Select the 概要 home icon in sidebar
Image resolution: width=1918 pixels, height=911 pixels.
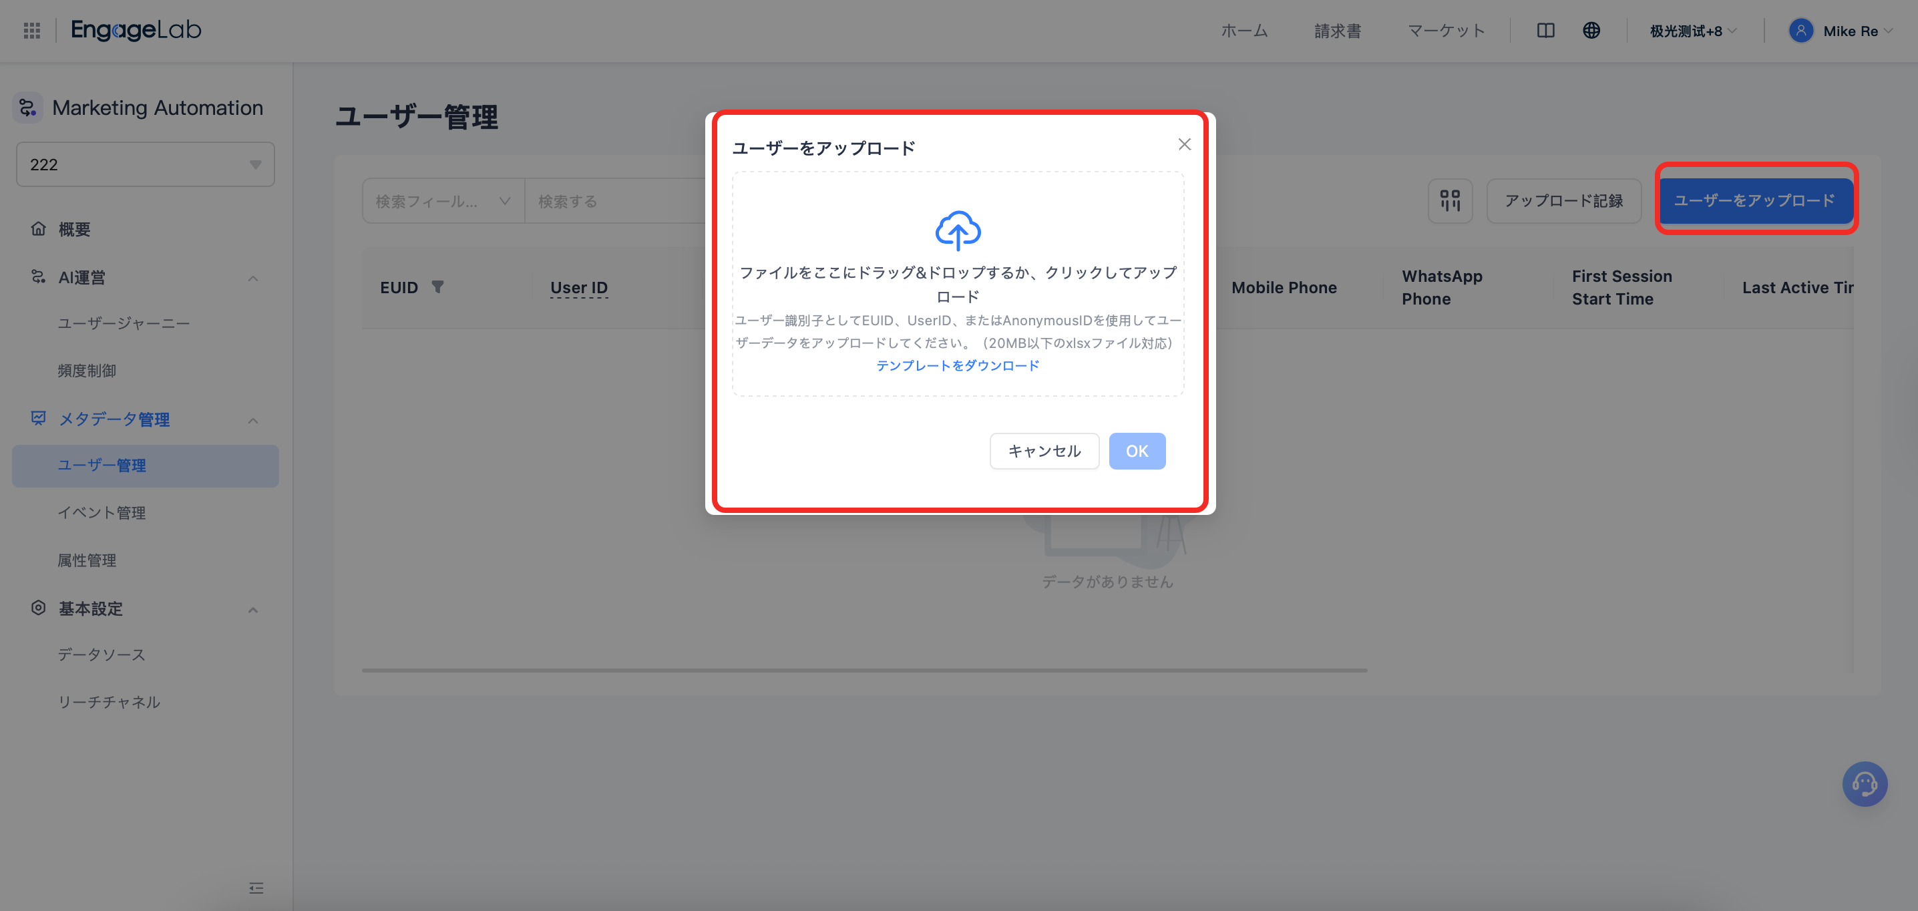pos(39,228)
